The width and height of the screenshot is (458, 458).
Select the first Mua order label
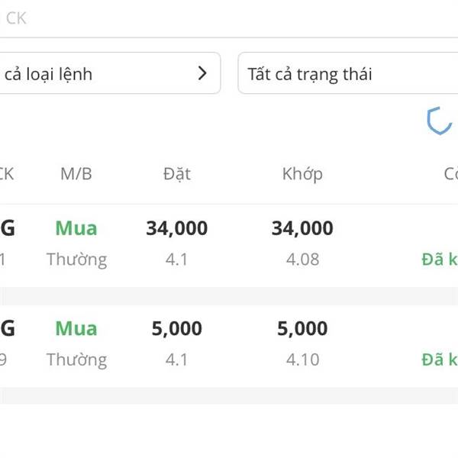coord(76,228)
